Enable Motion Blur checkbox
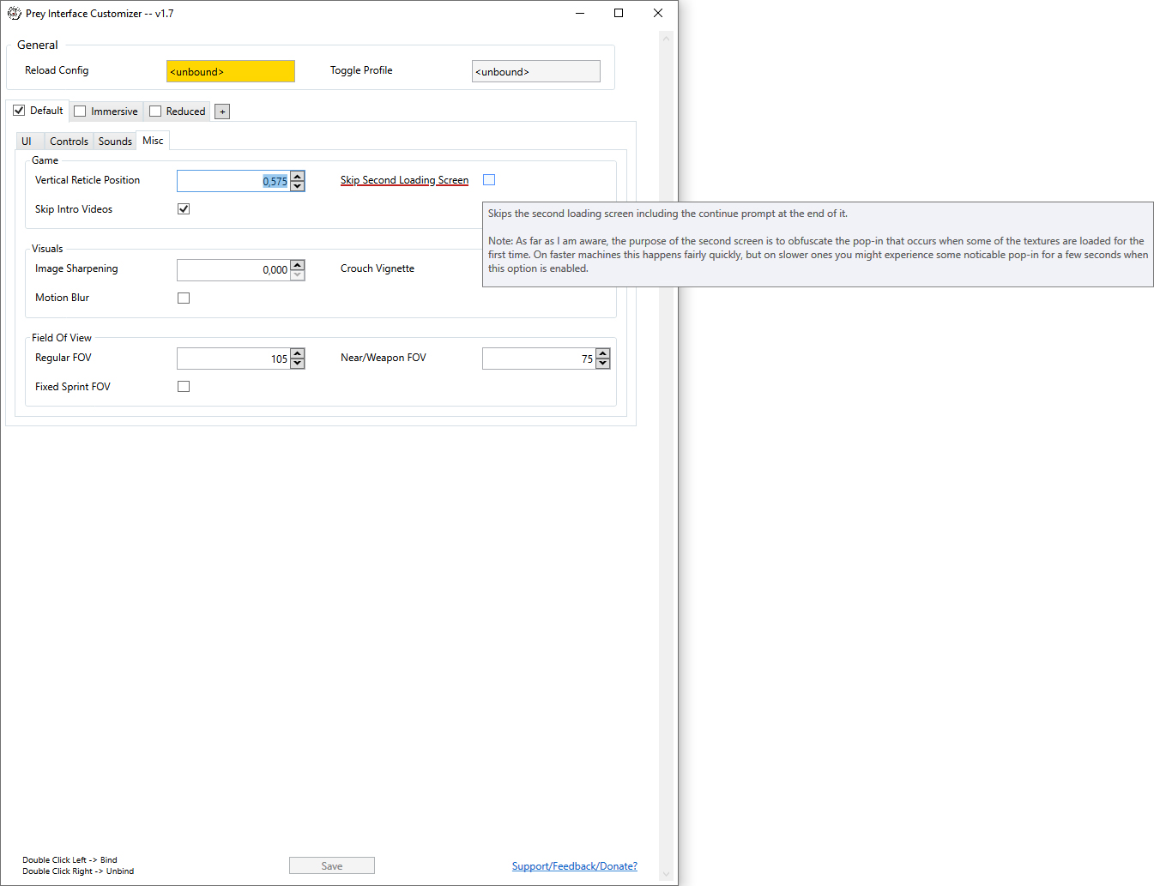The height and width of the screenshot is (886, 1154). 184,298
